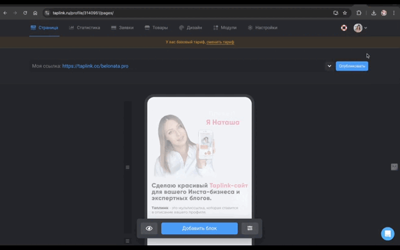Image resolution: width=400 pixels, height=250 pixels.
Task: Select the Я Наташа heading text
Action: 223,123
